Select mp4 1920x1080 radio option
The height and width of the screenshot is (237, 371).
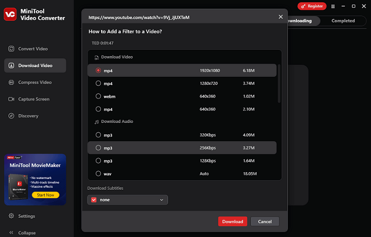click(x=98, y=71)
